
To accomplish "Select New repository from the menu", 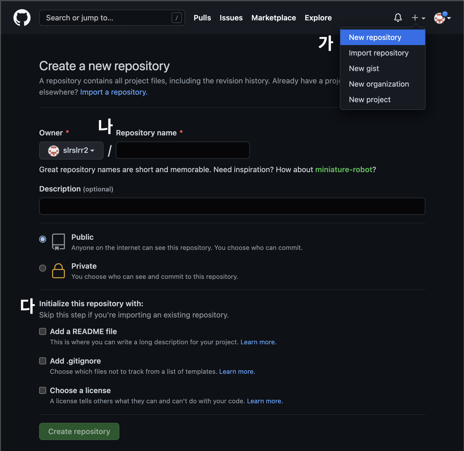I will 383,37.
